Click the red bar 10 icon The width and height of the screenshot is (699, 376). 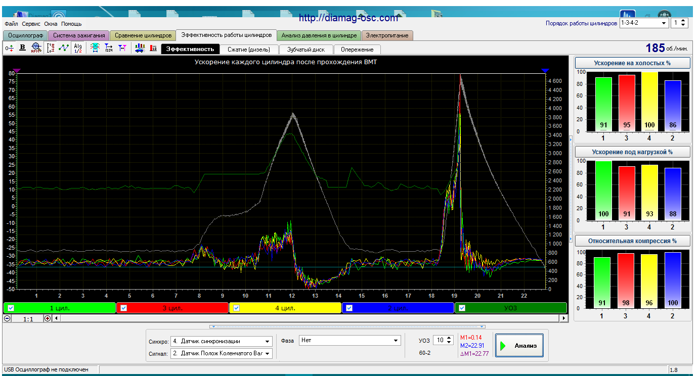153,48
